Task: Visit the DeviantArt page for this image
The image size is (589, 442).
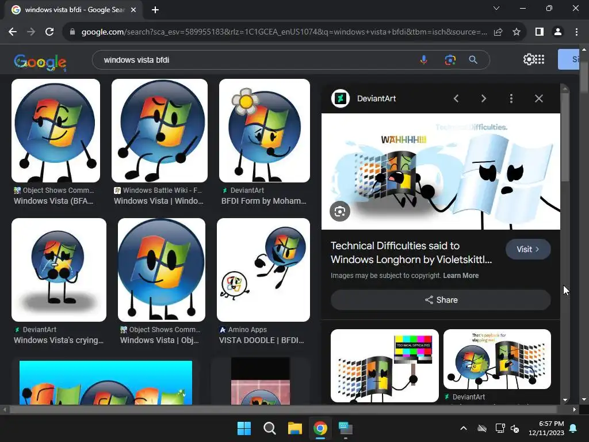Action: point(528,249)
